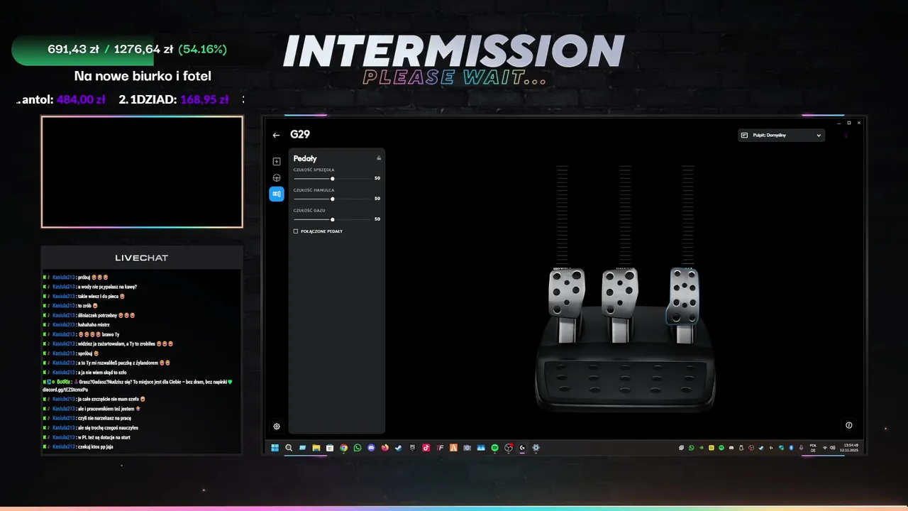Click the G29 device title
Image resolution: width=908 pixels, height=511 pixels.
pos(300,135)
